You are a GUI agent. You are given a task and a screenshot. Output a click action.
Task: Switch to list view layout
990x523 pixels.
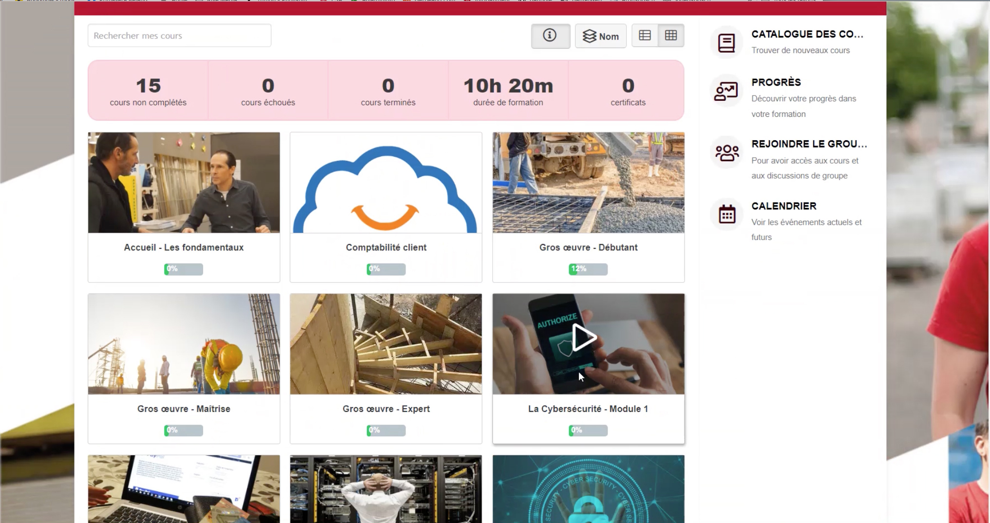pyautogui.click(x=645, y=35)
